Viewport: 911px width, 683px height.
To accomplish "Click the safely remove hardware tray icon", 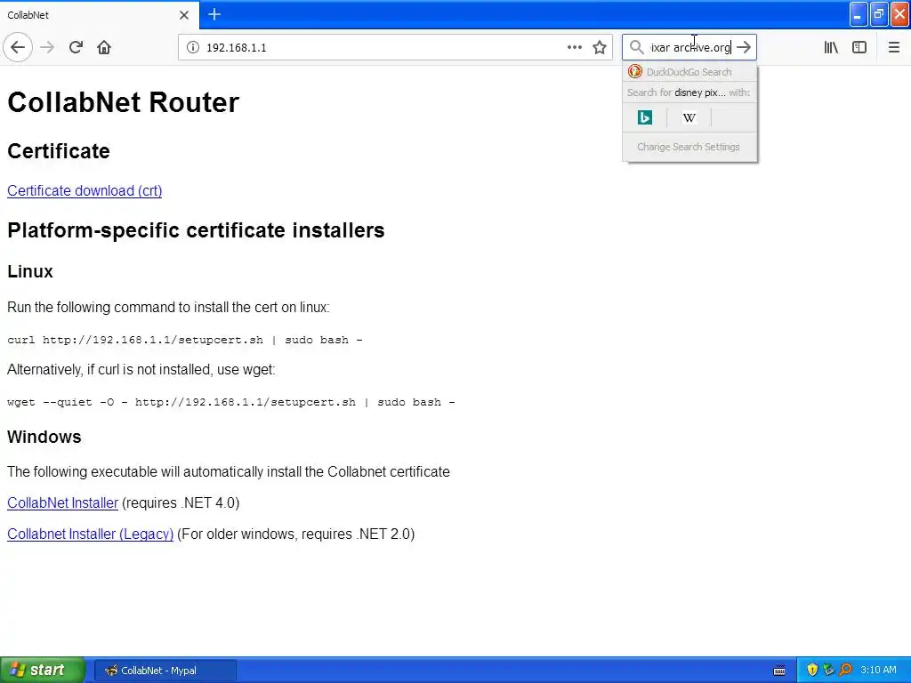I will 828,670.
